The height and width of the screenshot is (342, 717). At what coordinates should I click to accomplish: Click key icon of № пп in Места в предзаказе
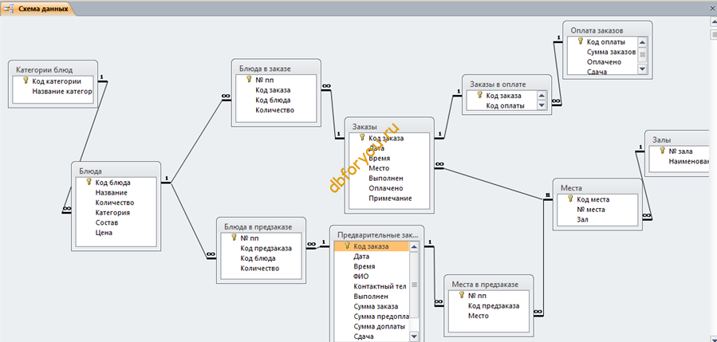[x=462, y=295]
